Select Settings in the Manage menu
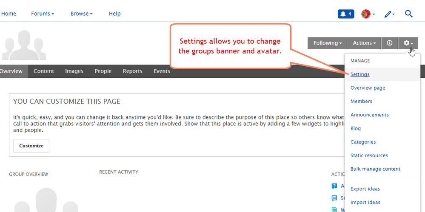The height and width of the screenshot is (212, 425). [360, 74]
